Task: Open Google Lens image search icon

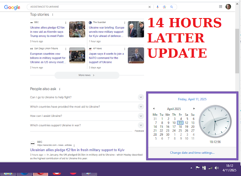Action: [x=165, y=7]
